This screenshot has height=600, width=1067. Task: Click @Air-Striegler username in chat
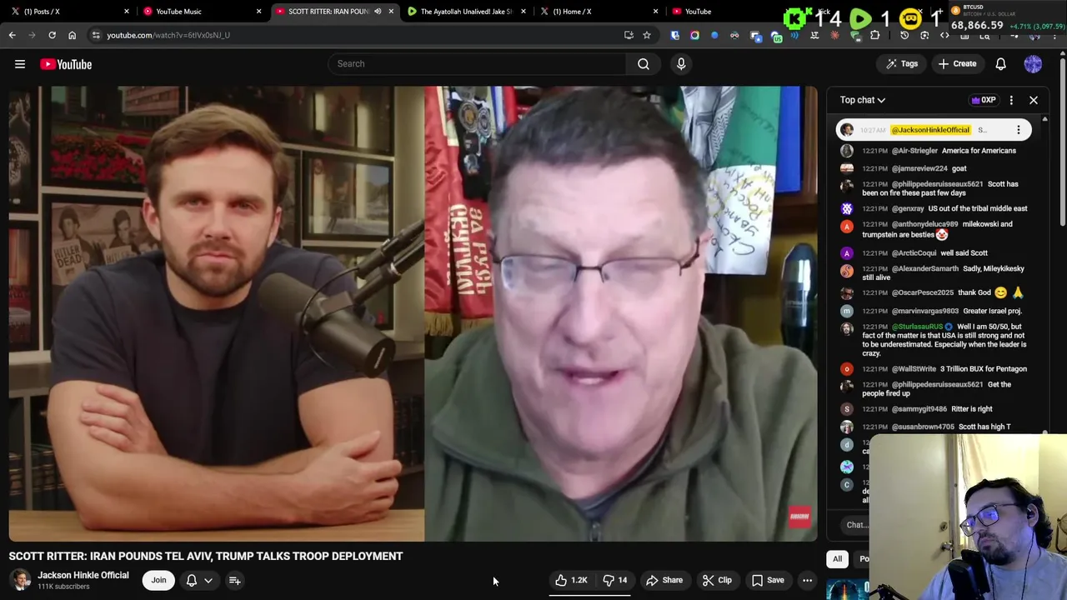[914, 151]
